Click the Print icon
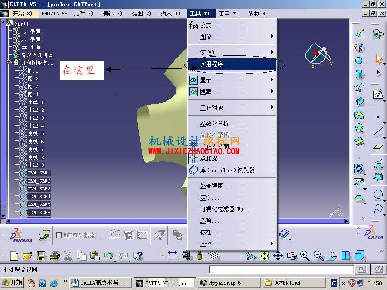Image resolution: width=387 pixels, height=290 pixels. pyautogui.click(x=55, y=256)
